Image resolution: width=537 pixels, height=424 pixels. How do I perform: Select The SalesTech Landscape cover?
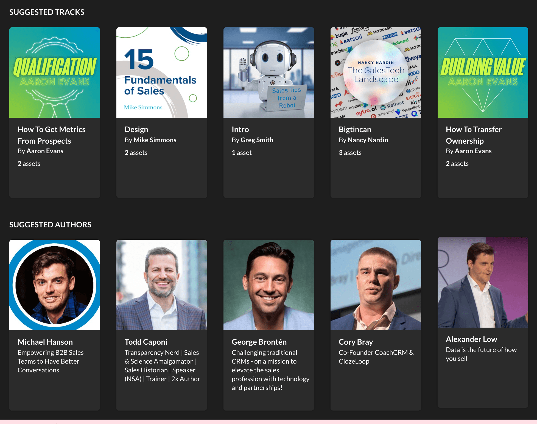[x=376, y=72]
